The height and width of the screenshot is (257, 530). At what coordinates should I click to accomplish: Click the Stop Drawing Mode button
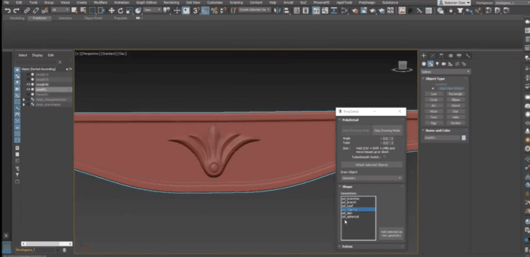387,130
